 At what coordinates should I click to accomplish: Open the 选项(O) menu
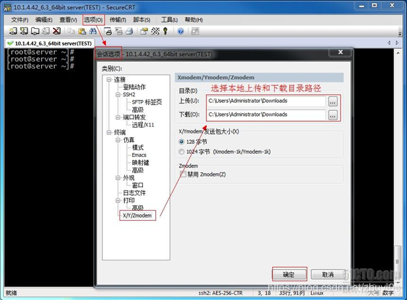[93, 20]
